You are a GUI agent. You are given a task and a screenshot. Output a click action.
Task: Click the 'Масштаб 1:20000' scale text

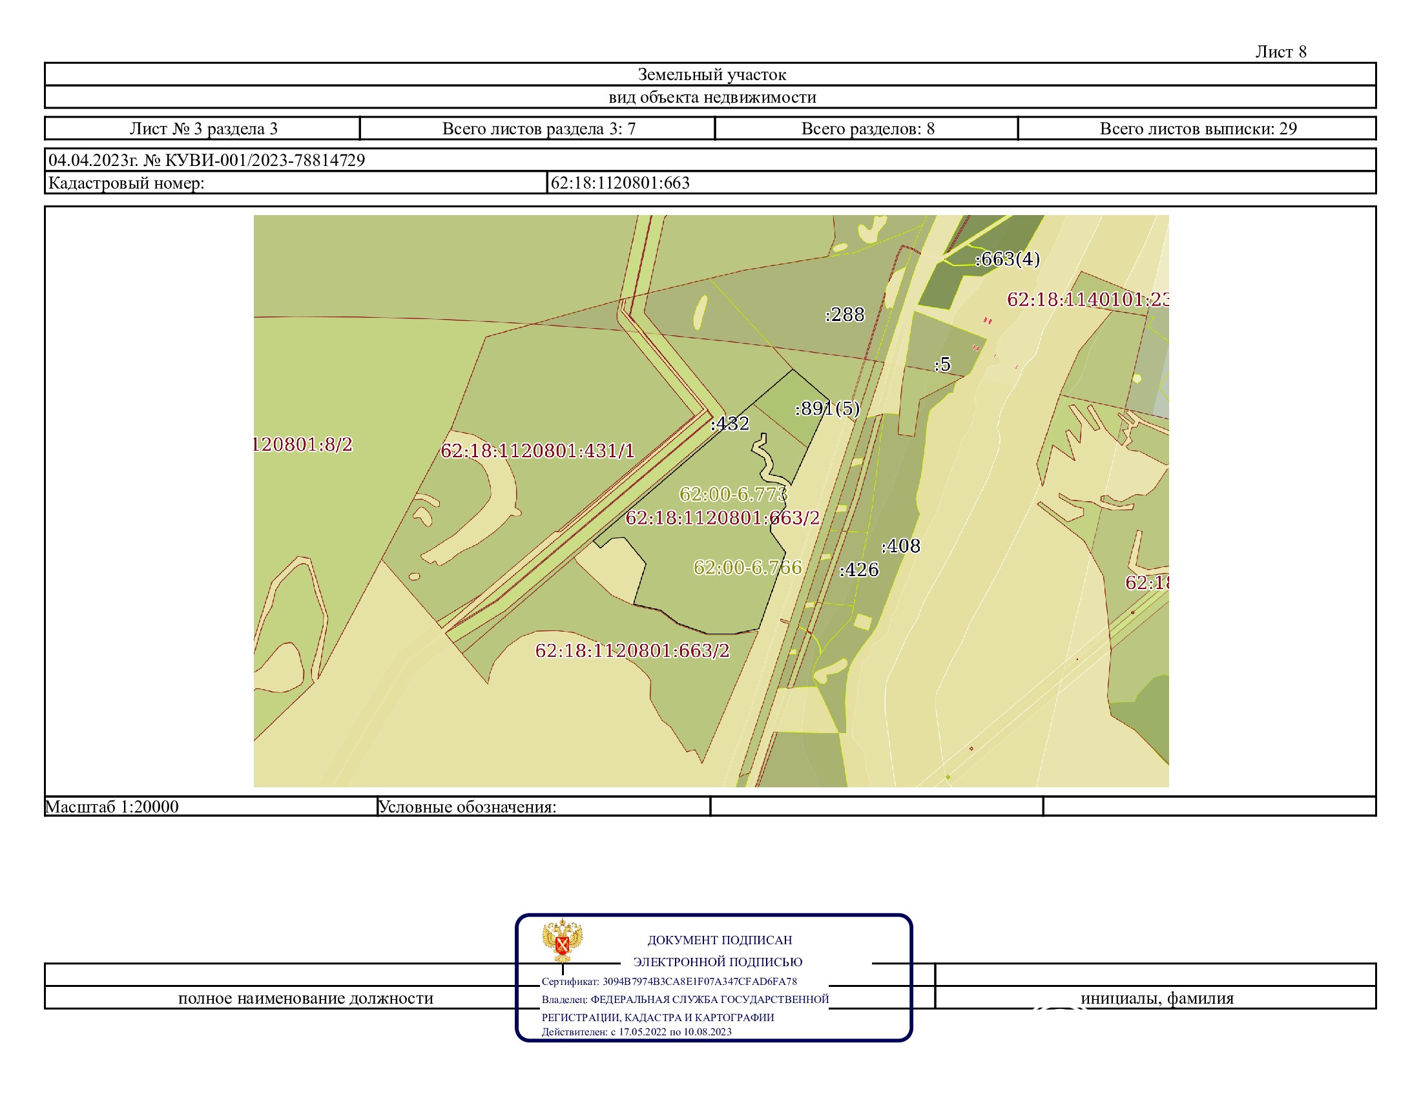pyautogui.click(x=112, y=807)
